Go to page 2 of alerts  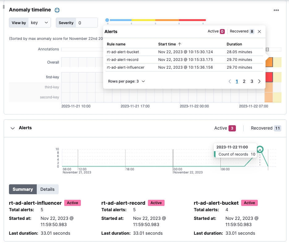tap(244, 81)
